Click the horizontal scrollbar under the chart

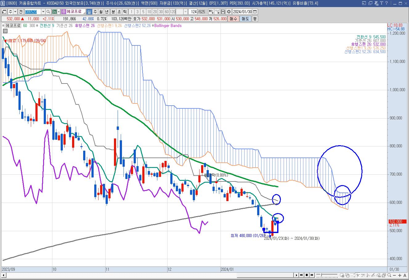(150, 275)
